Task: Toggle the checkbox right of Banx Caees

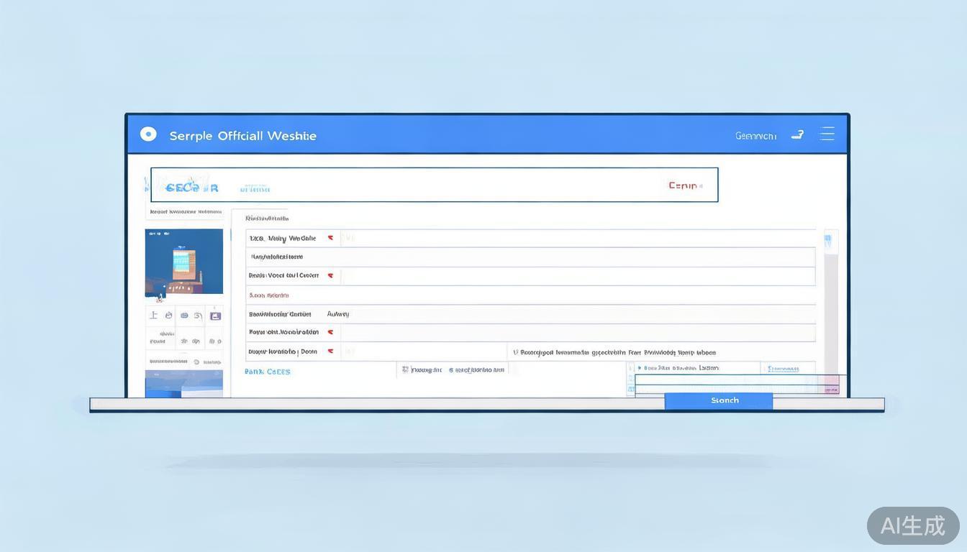Action: tap(405, 369)
